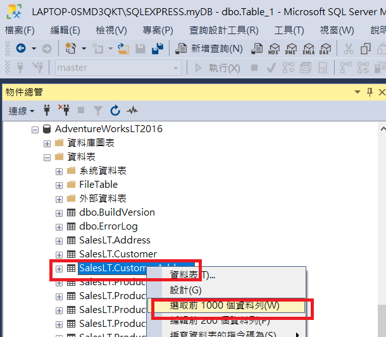
Task: Click the MDX query icon
Action: pyautogui.click(x=274, y=49)
